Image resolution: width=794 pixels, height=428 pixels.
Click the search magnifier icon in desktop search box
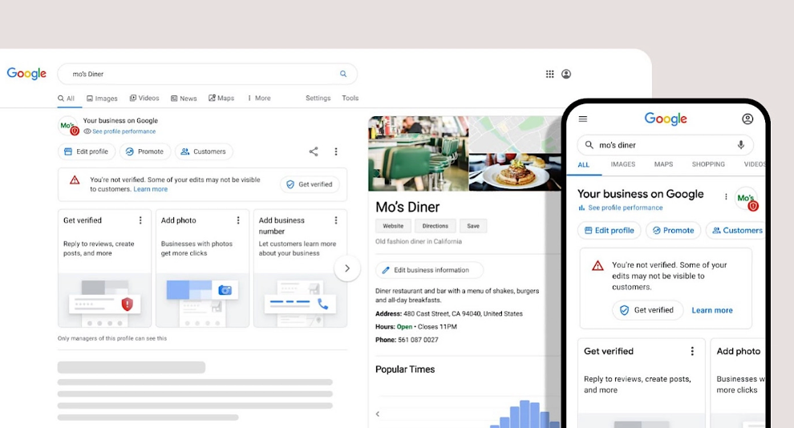point(343,74)
